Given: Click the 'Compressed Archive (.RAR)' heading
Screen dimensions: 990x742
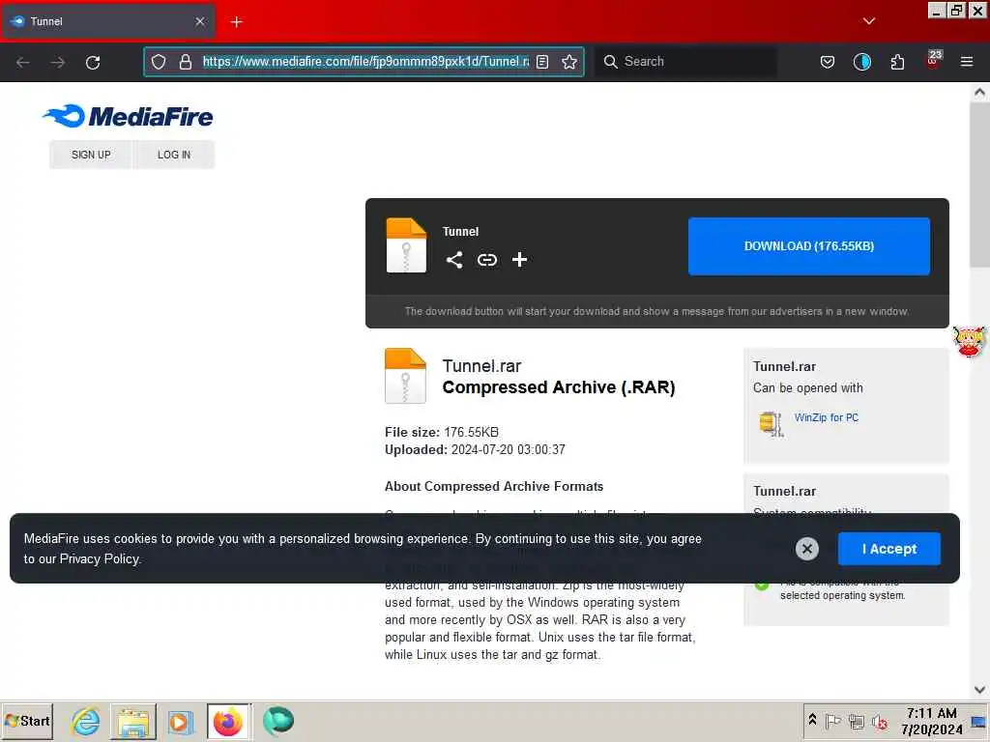Looking at the screenshot, I should pos(559,387).
